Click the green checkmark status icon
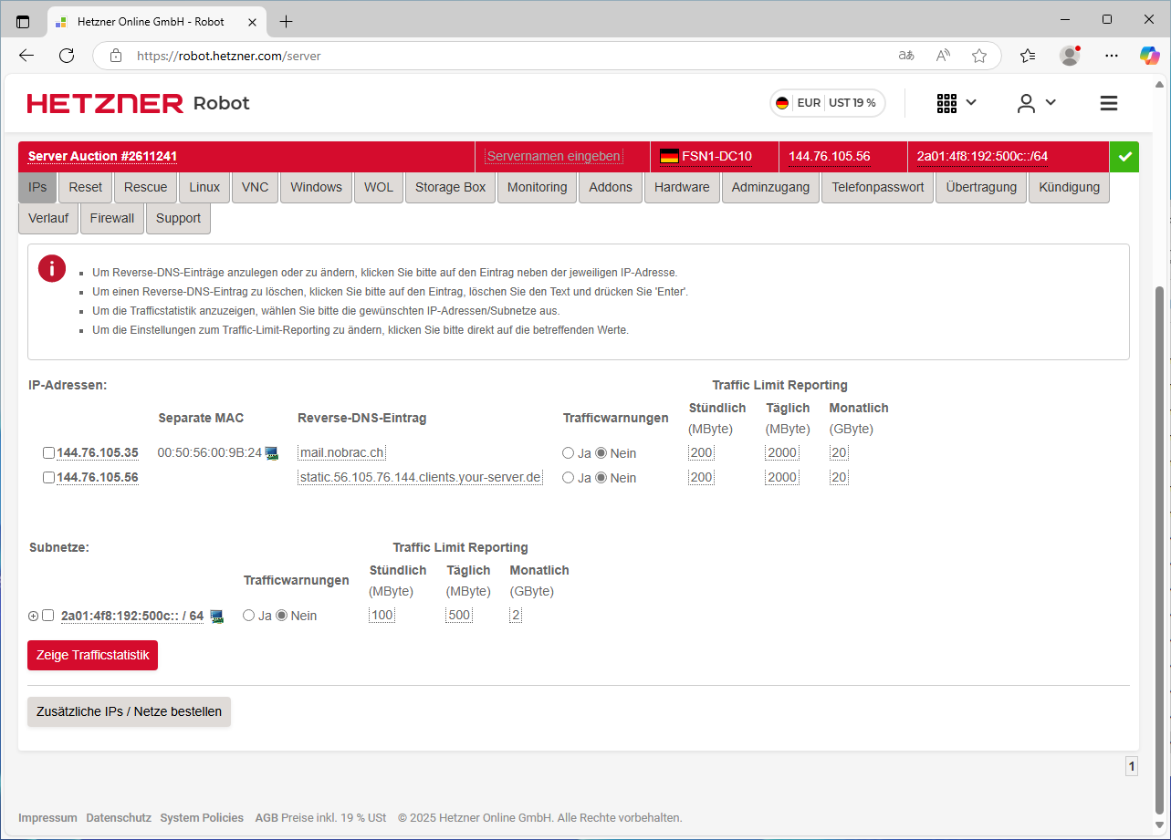 1124,156
